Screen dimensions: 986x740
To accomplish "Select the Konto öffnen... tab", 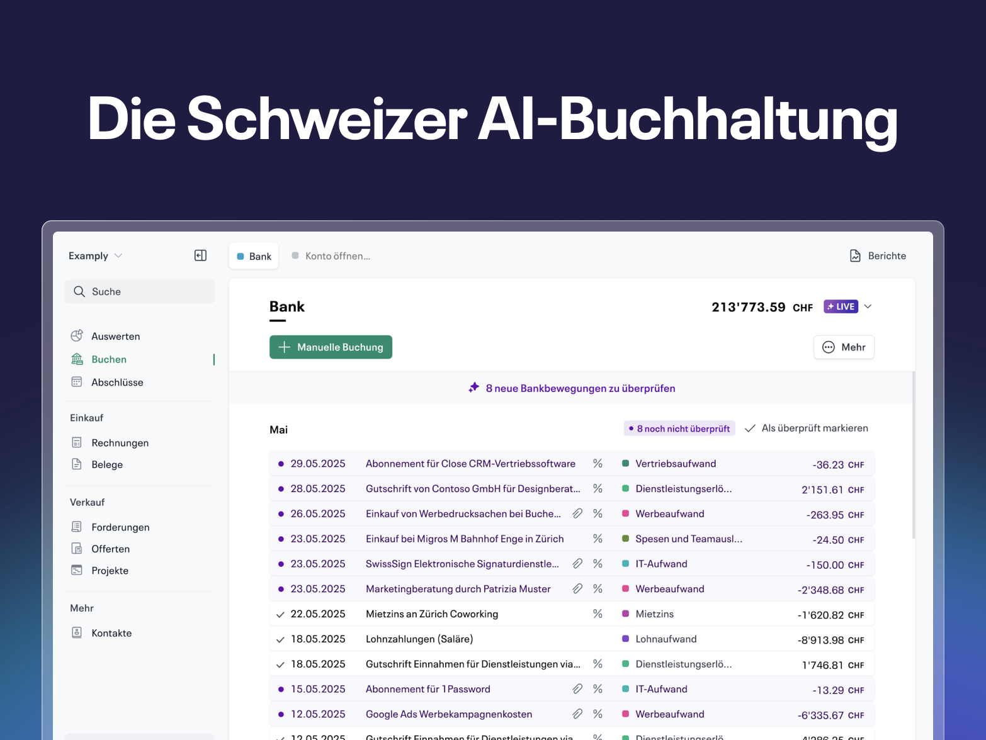I will point(331,256).
